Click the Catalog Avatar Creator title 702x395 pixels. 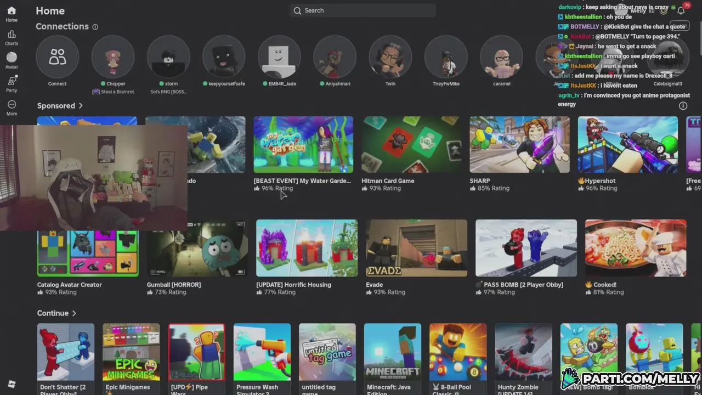70,285
